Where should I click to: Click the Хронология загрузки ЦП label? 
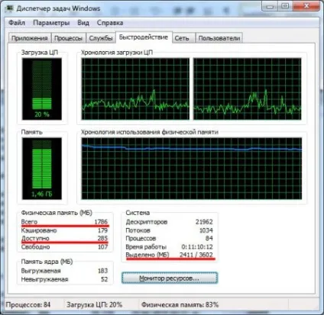click(117, 53)
